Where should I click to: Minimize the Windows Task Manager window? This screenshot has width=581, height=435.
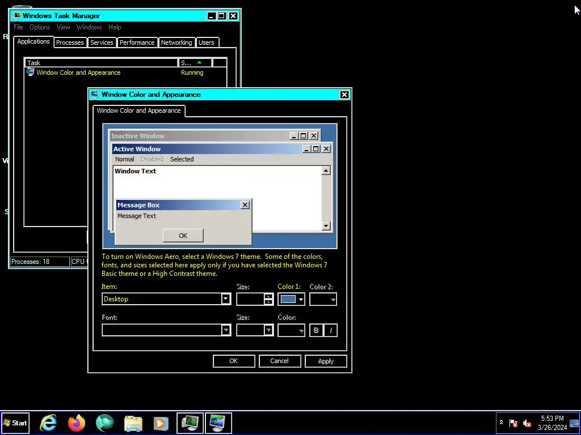click(211, 16)
